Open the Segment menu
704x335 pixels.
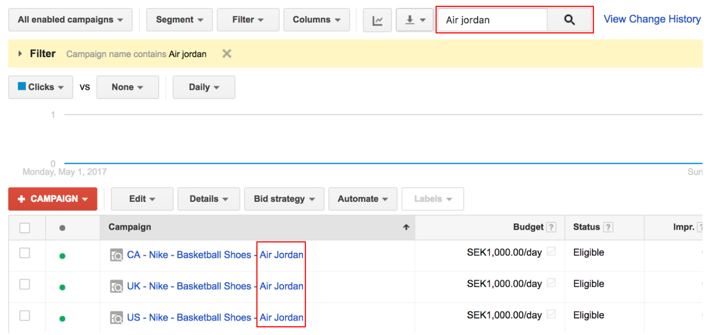click(x=179, y=20)
